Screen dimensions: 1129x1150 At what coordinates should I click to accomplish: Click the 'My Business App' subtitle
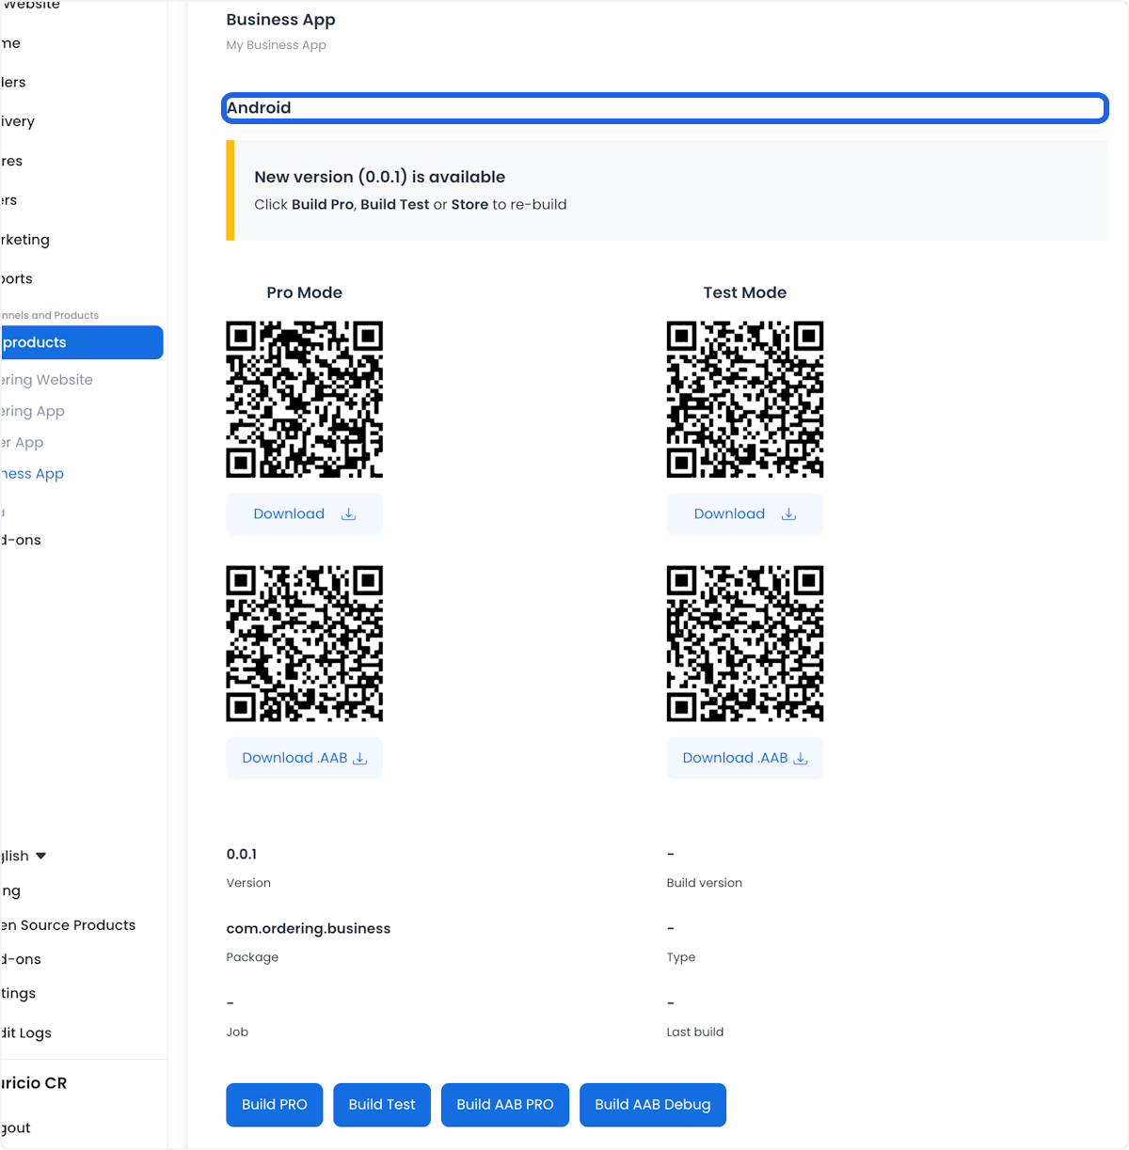[x=276, y=45]
